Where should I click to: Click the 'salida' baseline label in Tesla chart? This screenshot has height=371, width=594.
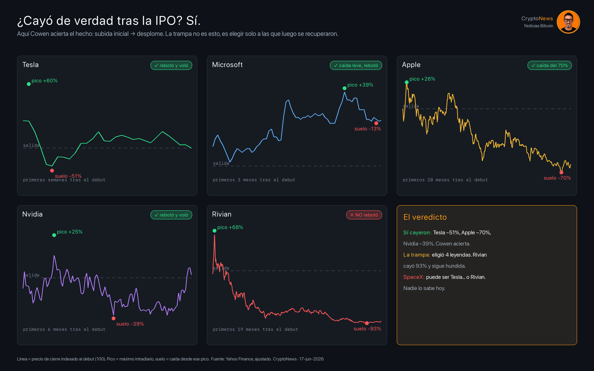point(31,145)
